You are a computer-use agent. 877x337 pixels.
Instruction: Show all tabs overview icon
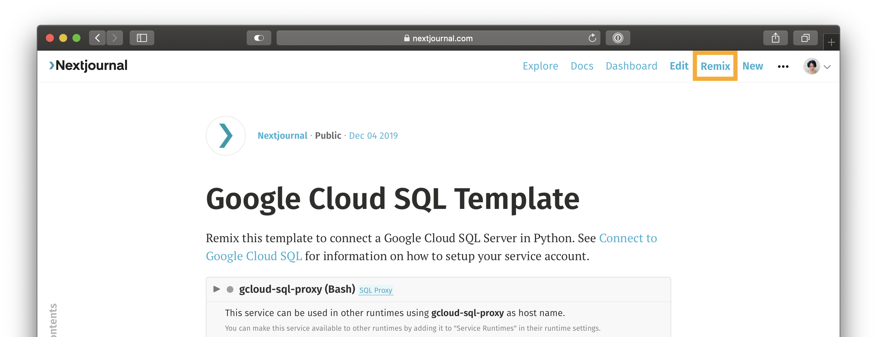tap(805, 38)
